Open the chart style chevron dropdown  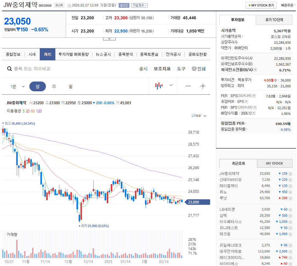[x=171, y=85]
